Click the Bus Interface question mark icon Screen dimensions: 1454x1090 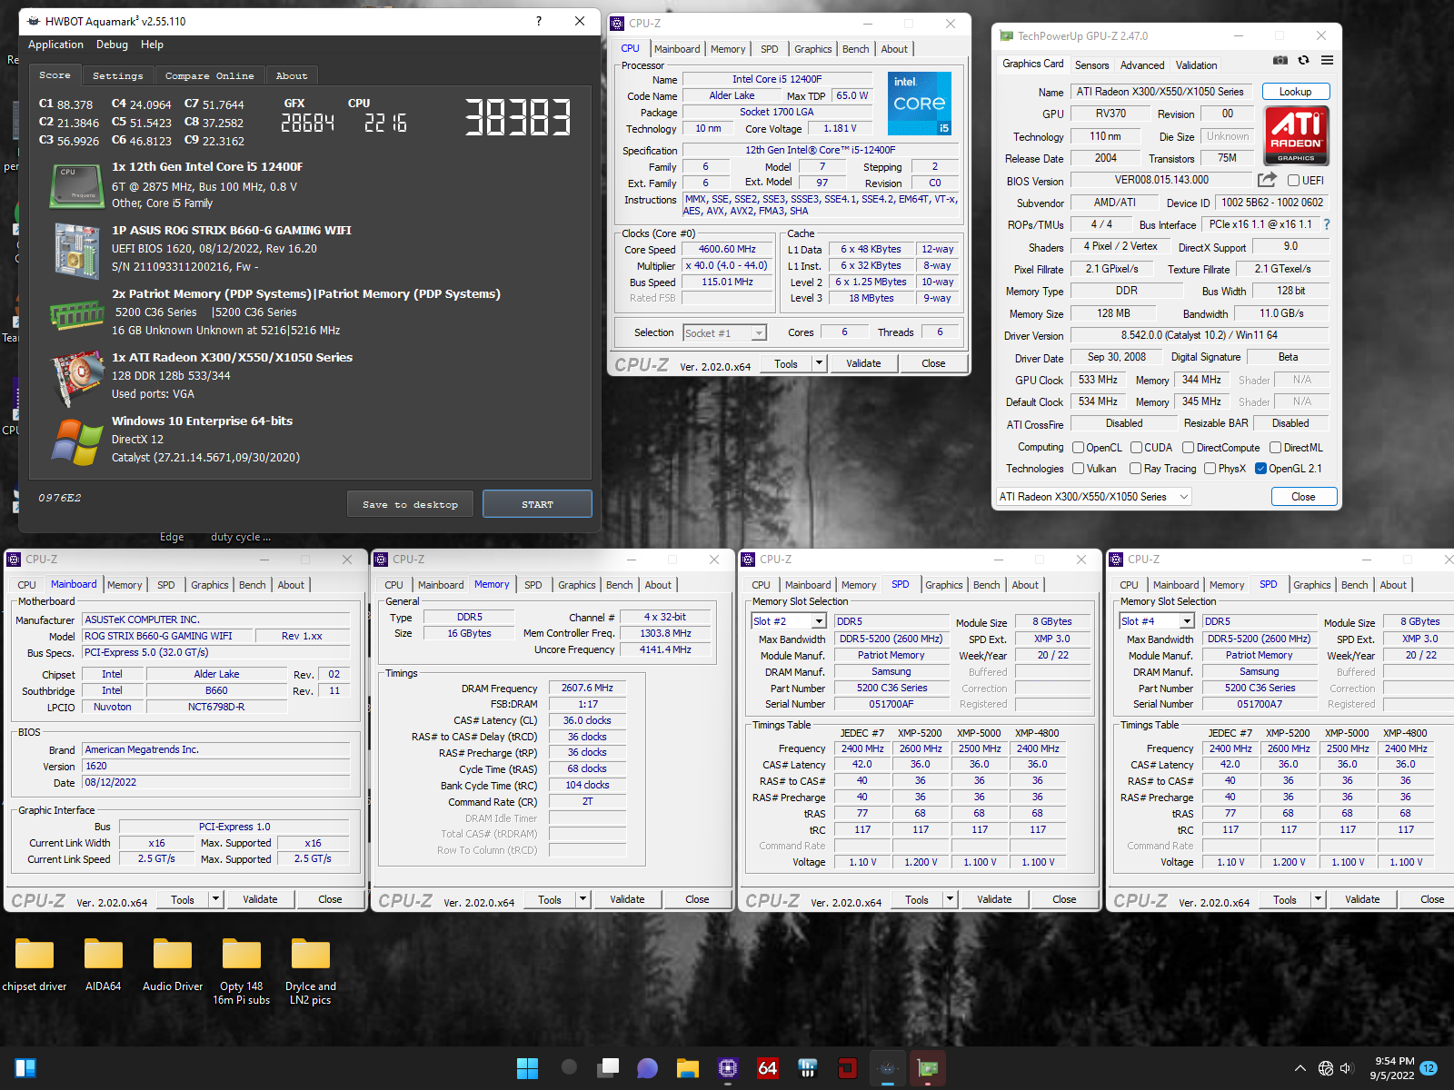point(1326,224)
